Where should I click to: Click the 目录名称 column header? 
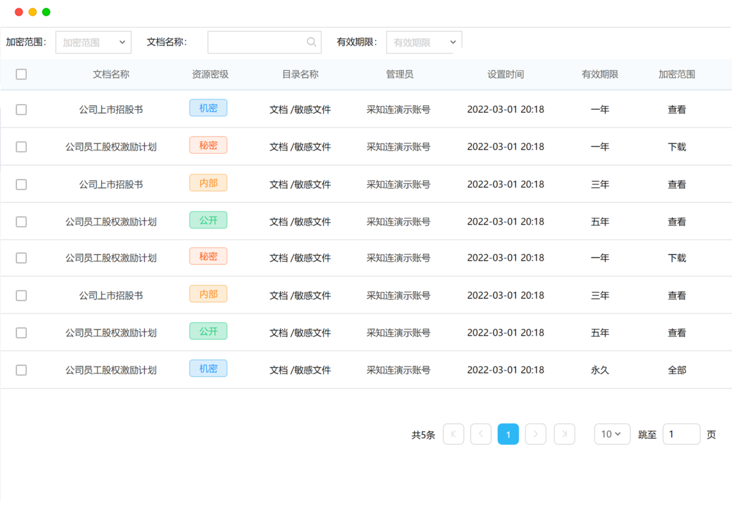300,74
